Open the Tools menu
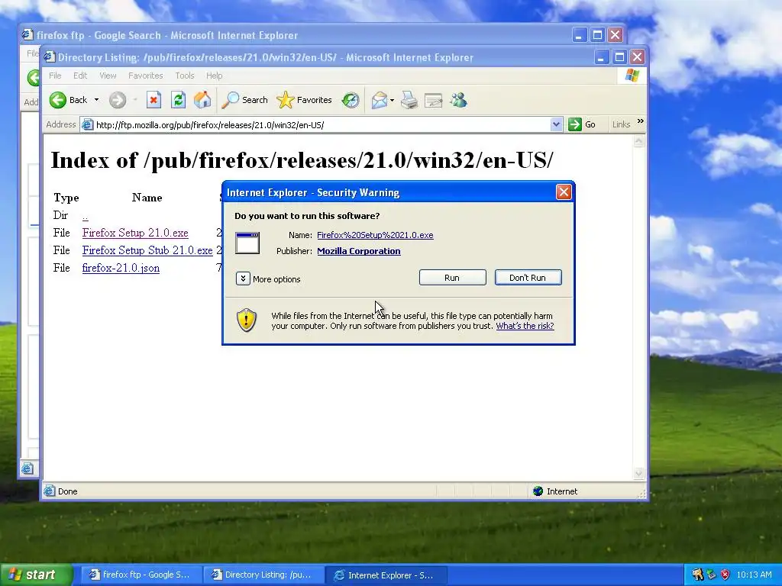 click(185, 76)
